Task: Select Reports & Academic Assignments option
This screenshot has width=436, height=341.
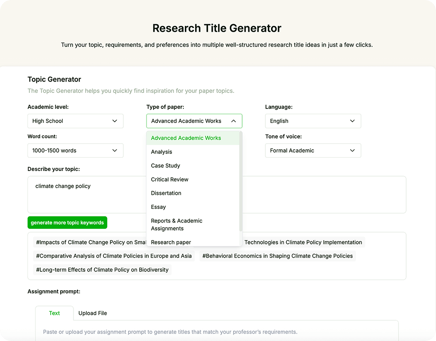Action: (176, 224)
